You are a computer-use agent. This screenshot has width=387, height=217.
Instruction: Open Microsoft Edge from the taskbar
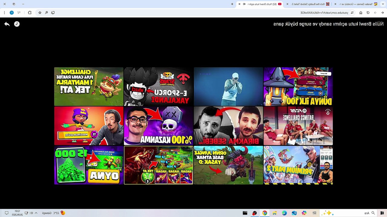[x=284, y=213]
